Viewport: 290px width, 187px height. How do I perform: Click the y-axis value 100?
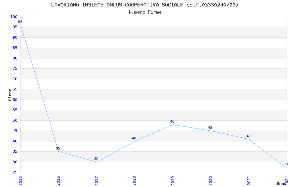pos(14,17)
